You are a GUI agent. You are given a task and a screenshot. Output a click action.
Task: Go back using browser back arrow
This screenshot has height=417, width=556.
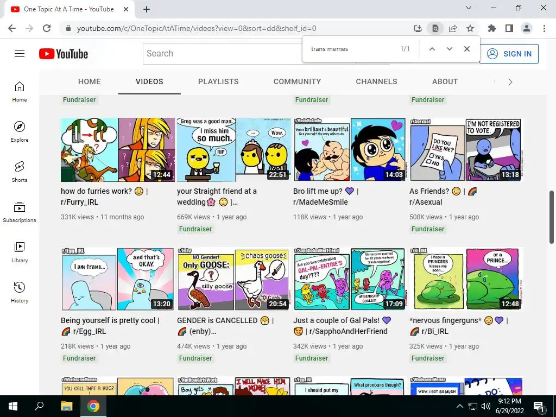click(12, 28)
